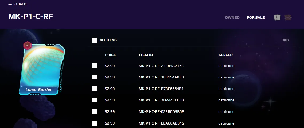Click the red hexagon badge on card
Image resolution: width=304 pixels, height=128 pixels.
coord(27,46)
